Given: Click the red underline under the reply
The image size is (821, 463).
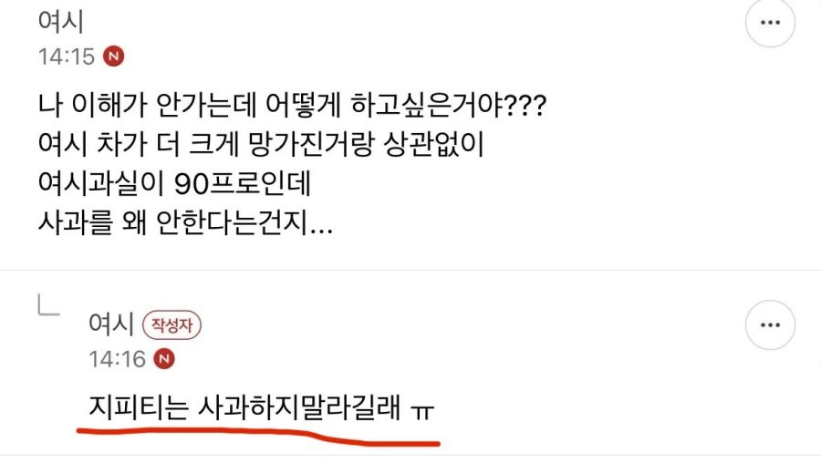Looking at the screenshot, I should click(259, 437).
